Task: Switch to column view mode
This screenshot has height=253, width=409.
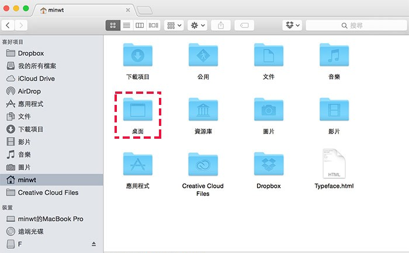Action: pos(140,25)
